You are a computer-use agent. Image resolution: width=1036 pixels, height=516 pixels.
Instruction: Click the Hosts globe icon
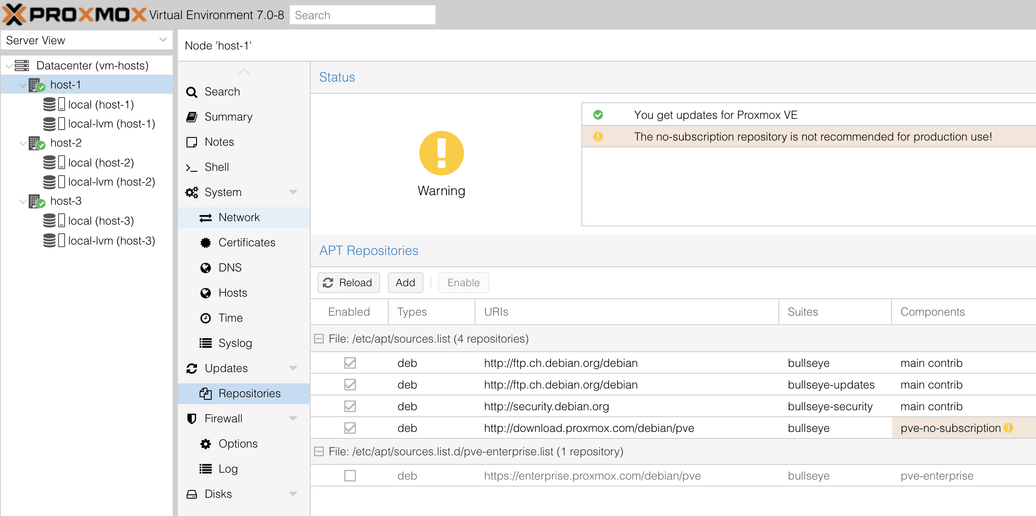tap(206, 293)
